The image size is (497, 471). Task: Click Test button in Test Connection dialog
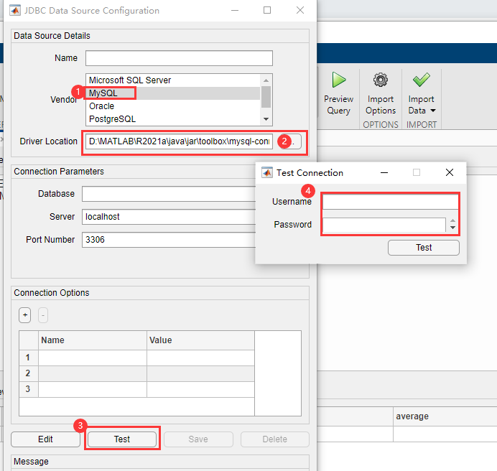(x=424, y=248)
